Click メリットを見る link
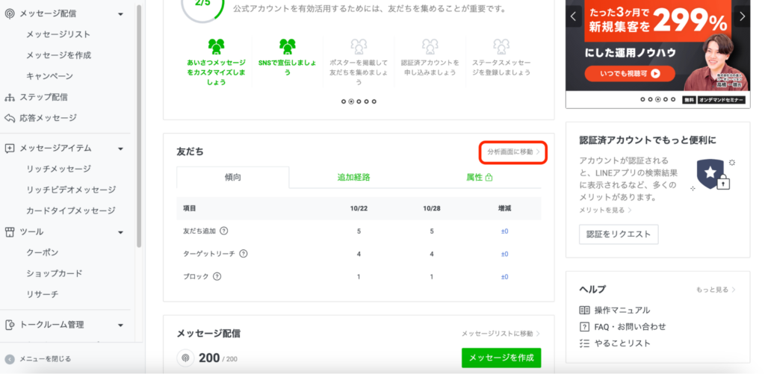 [x=605, y=211]
